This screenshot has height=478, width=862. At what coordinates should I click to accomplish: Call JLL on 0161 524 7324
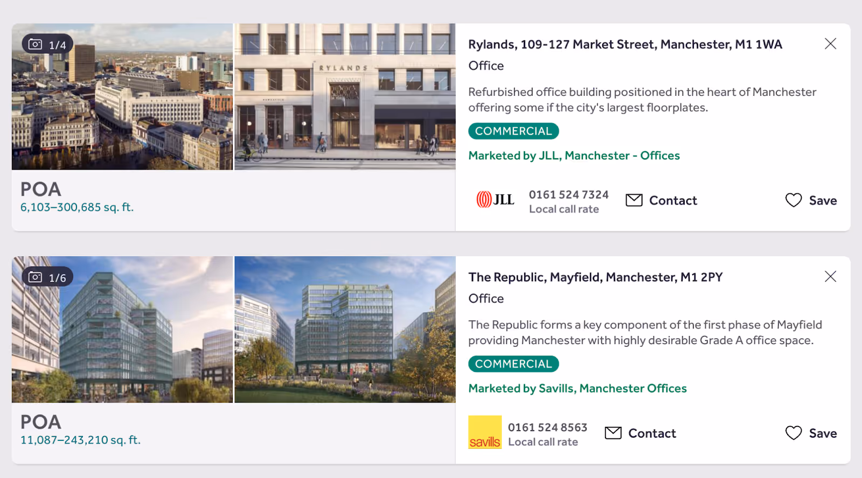pos(568,194)
